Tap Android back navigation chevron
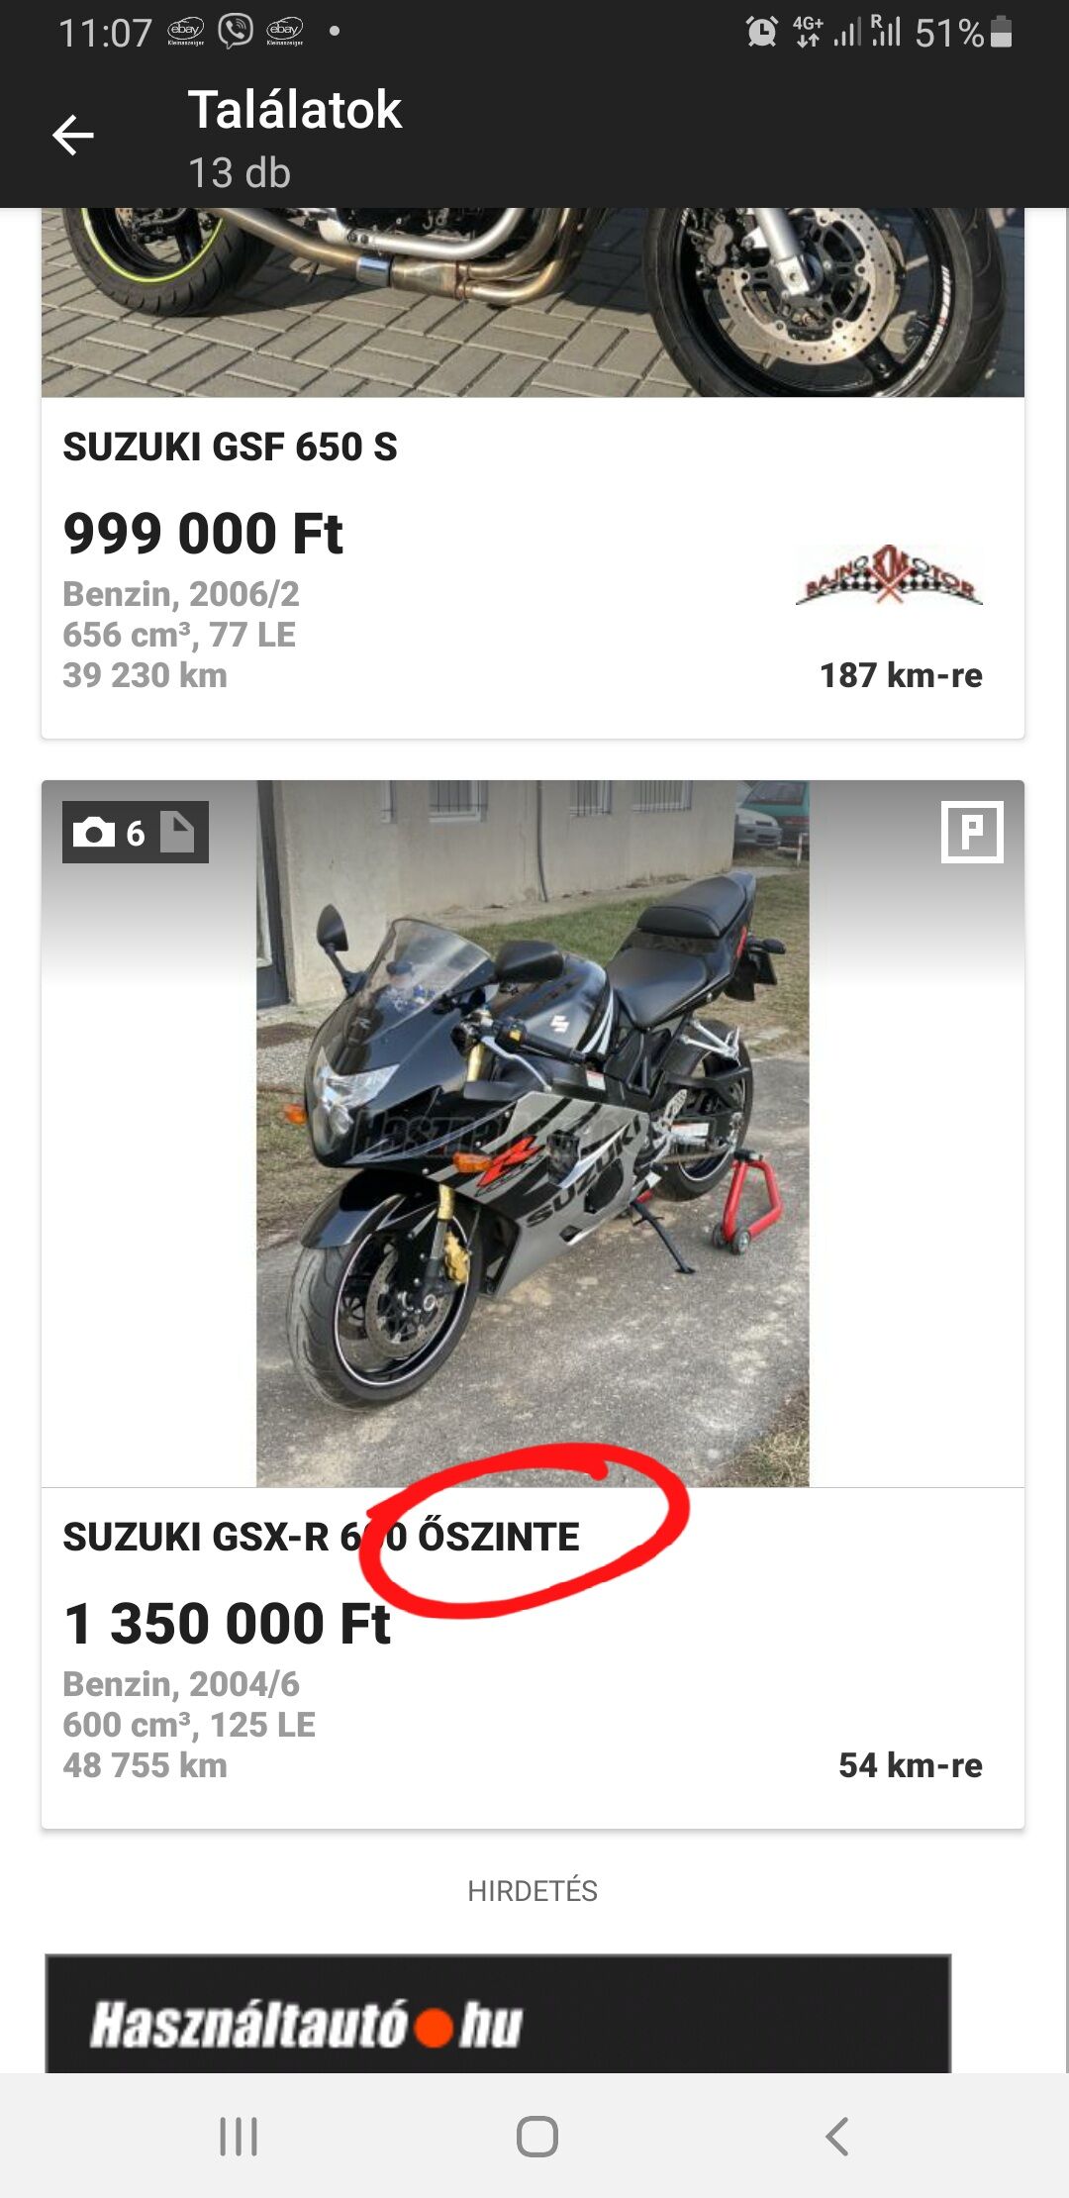 tap(836, 2136)
